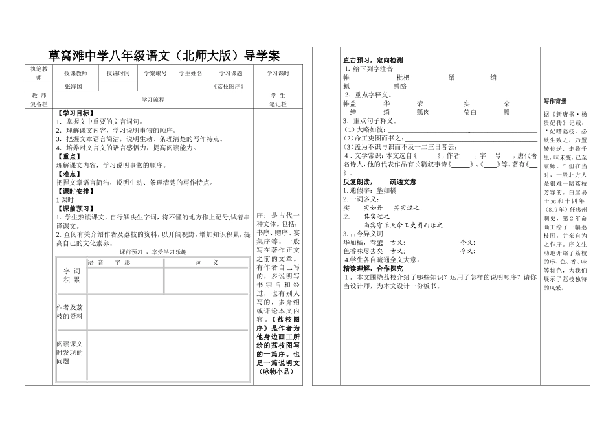Click the 词义 column header
This screenshot has width=615, height=426.
pyautogui.click(x=207, y=263)
